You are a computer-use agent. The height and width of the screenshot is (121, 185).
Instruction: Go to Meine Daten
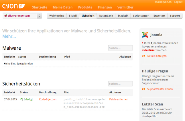coord(63,7)
